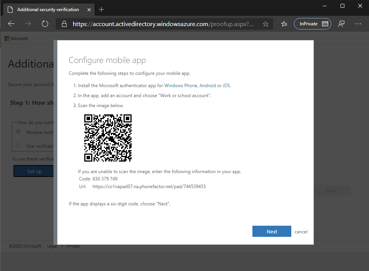Select the Additional security verification tab
Image resolution: width=369 pixels, height=271 pixels.
tap(49, 10)
